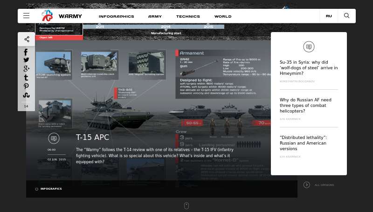Click the 2011 timeline marker
The image size is (373, 212).
coord(100,26)
